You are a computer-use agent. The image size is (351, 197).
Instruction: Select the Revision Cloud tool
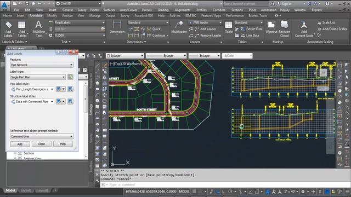click(x=284, y=29)
